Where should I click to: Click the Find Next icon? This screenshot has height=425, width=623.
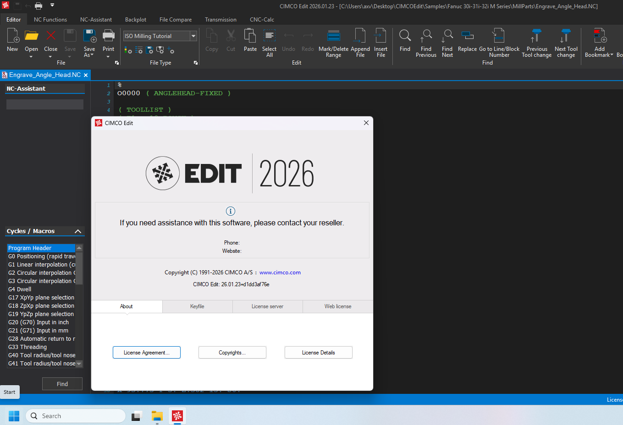(447, 36)
